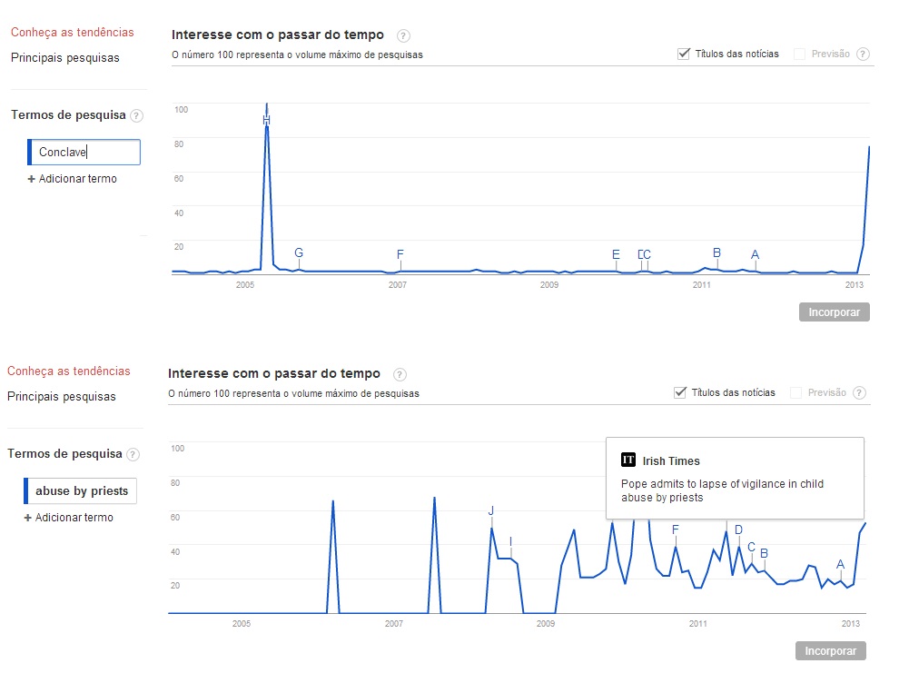Uncheck 'Títulos das notícias' on the Conclave chart

pos(684,54)
